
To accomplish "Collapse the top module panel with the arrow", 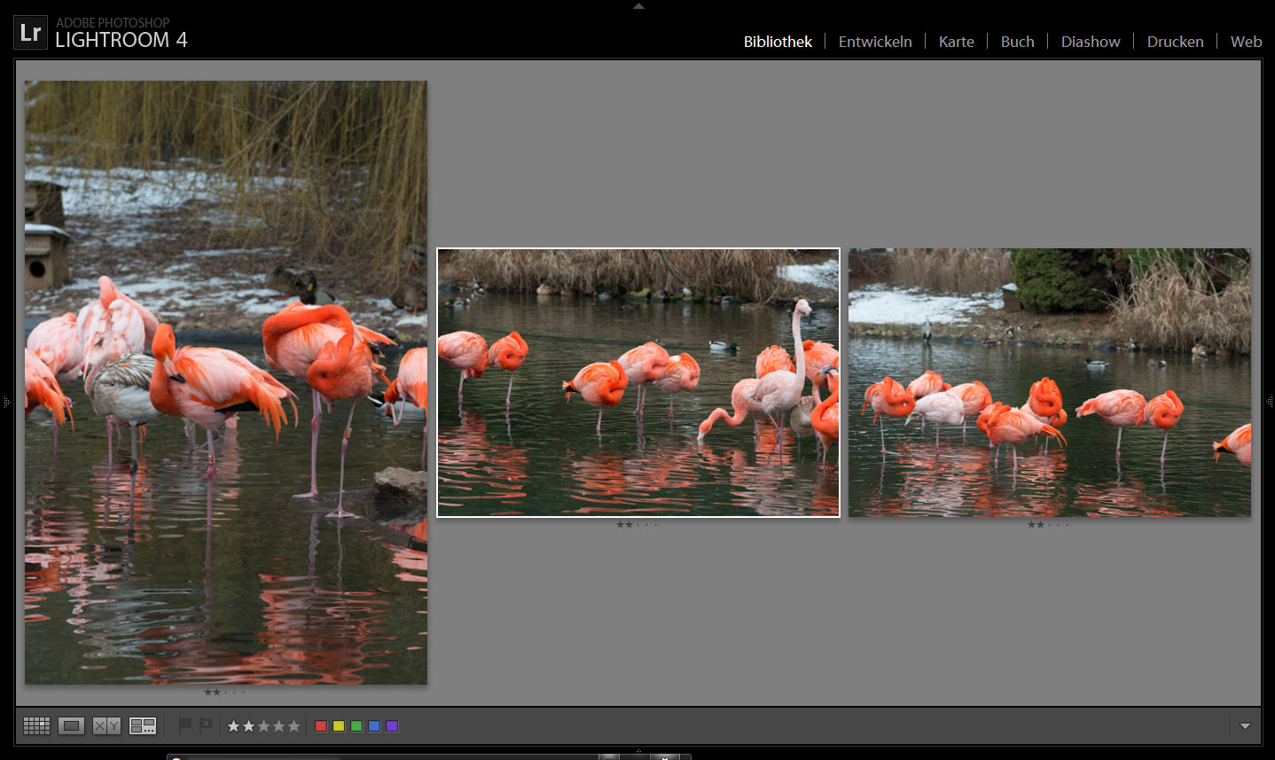I will (638, 5).
